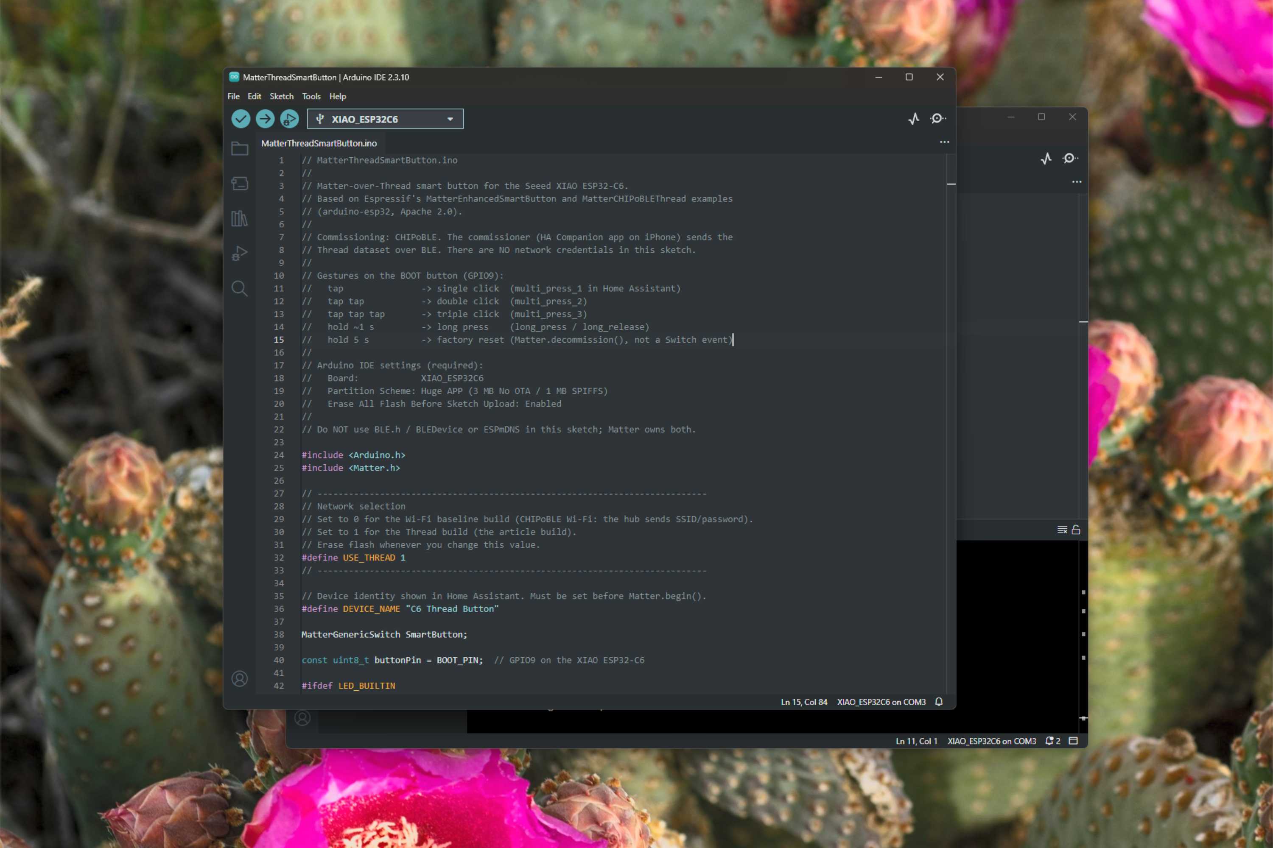The width and height of the screenshot is (1273, 848).
Task: Click the '#ifdef LED_BUILTIN' line
Action: pos(348,686)
